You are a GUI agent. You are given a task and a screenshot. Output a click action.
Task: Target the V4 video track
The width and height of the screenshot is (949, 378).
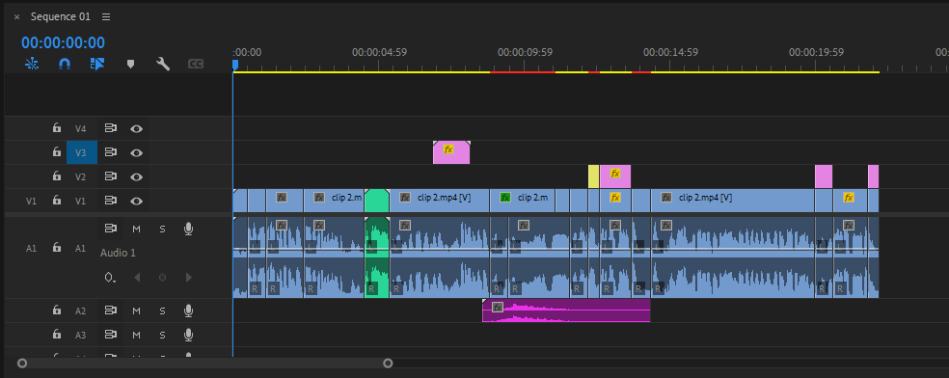(81, 128)
